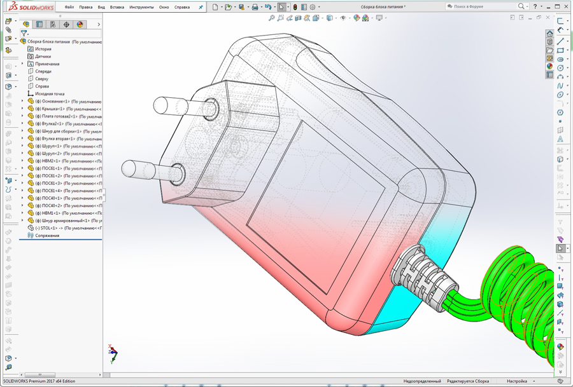Toggle the FeatureManager filter funnel
This screenshot has height=387, width=573.
[24, 33]
